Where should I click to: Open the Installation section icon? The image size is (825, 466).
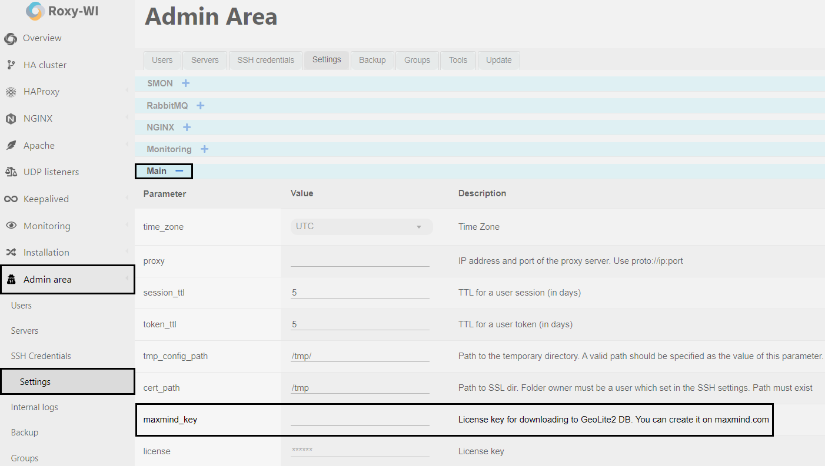(11, 252)
